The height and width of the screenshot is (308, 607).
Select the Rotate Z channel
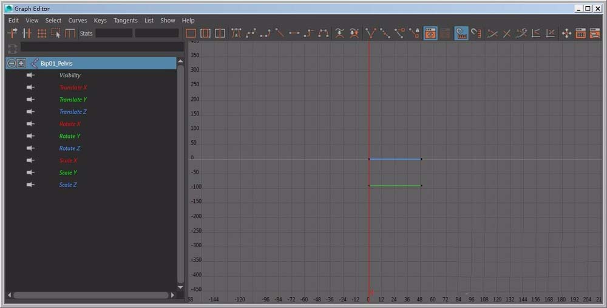[69, 148]
